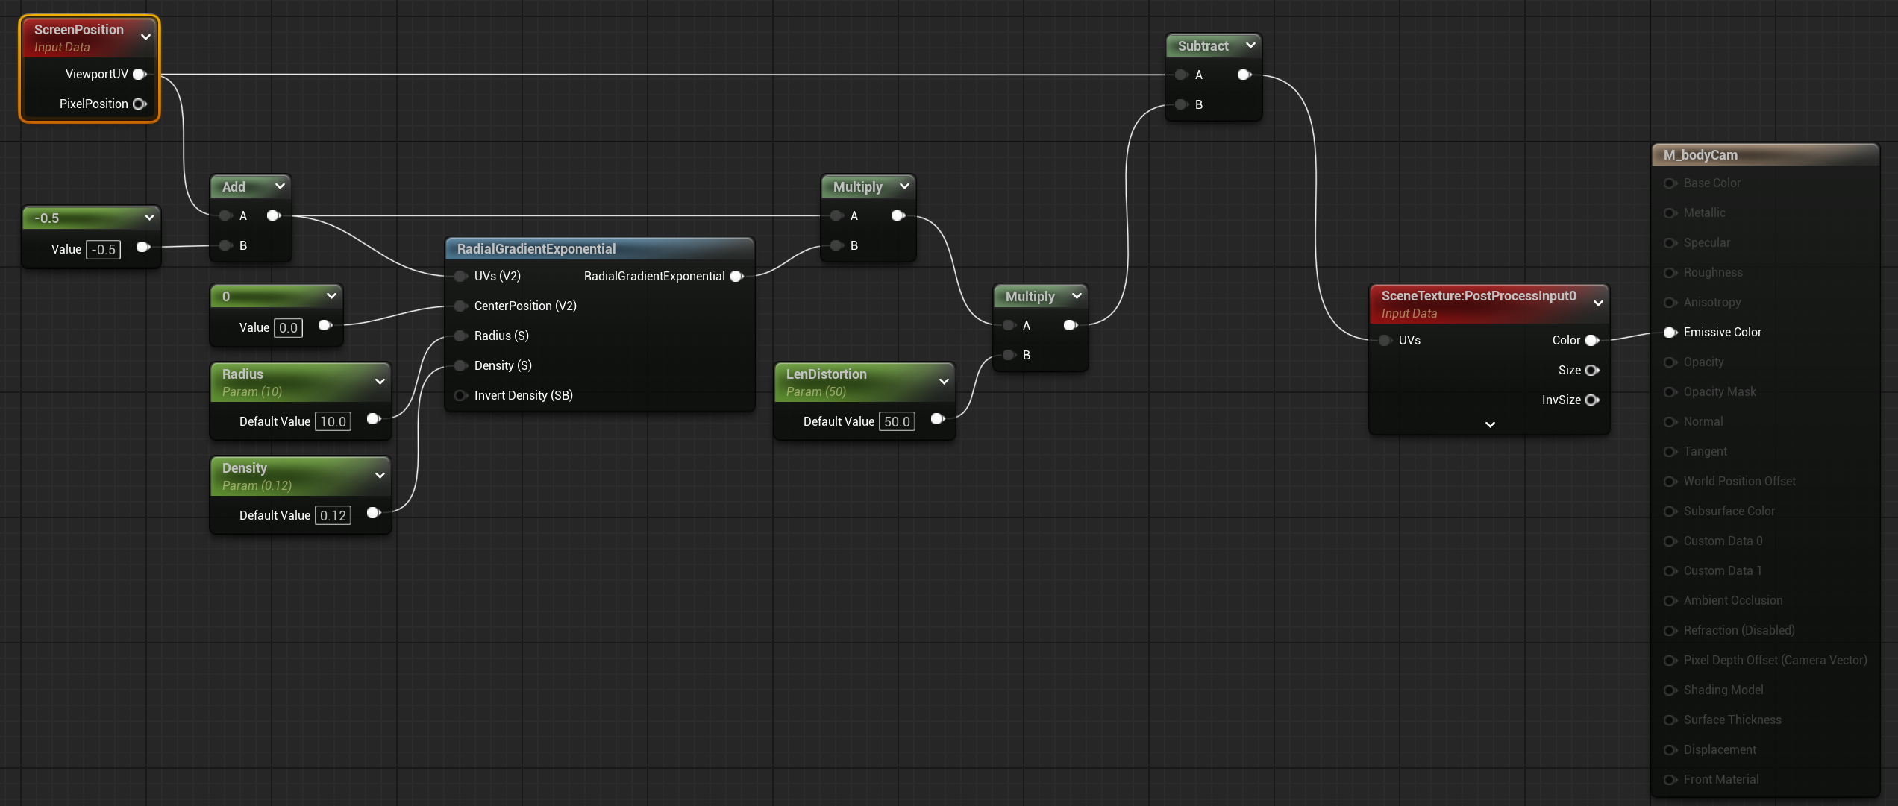Viewport: 1898px width, 806px height.
Task: Click LenDistortion Default Value output pin
Action: (938, 419)
